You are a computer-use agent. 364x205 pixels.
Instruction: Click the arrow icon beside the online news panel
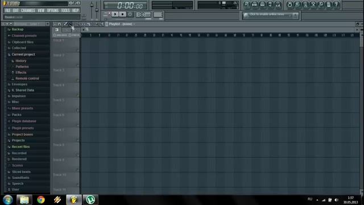tap(295, 15)
